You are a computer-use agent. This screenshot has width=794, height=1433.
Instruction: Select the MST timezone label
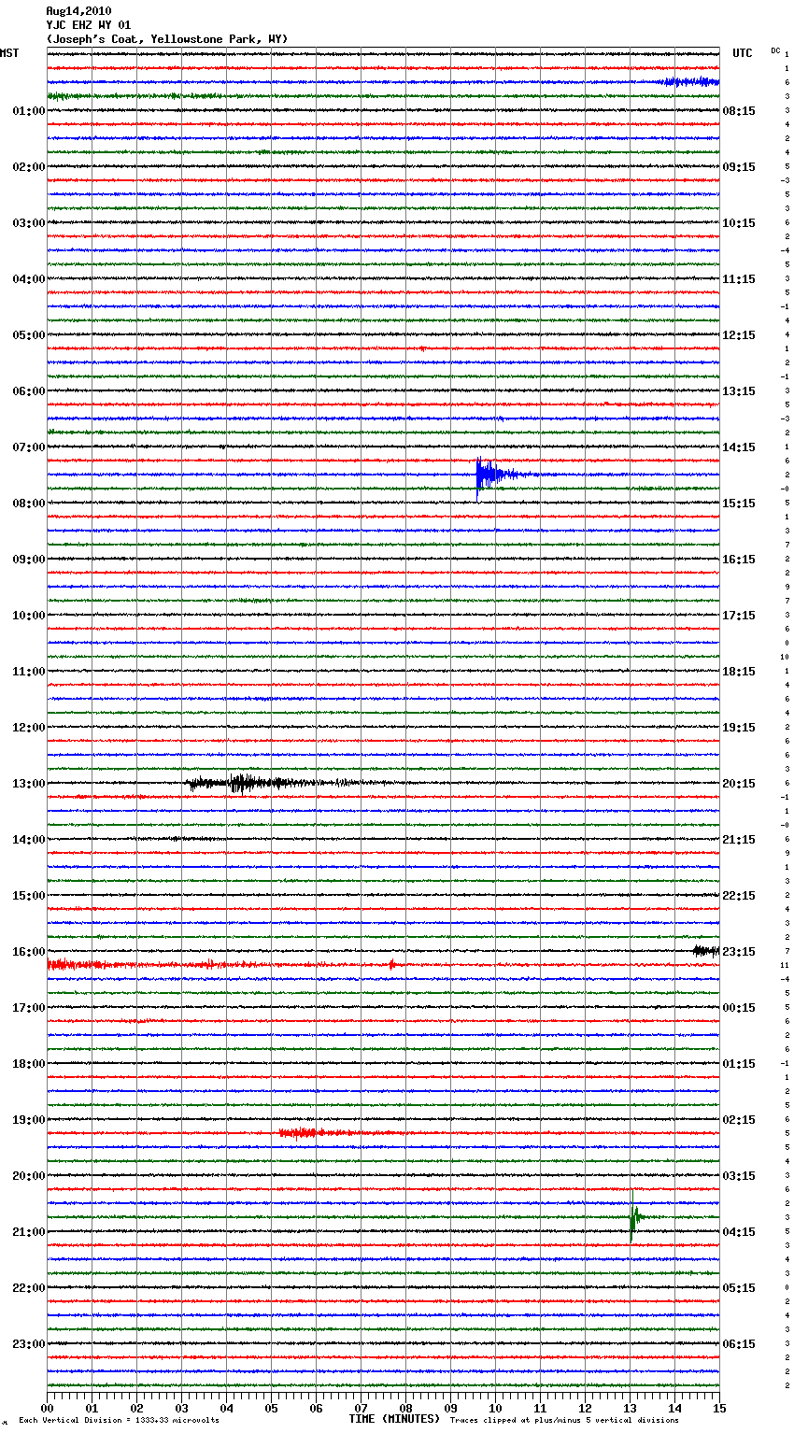pyautogui.click(x=9, y=53)
